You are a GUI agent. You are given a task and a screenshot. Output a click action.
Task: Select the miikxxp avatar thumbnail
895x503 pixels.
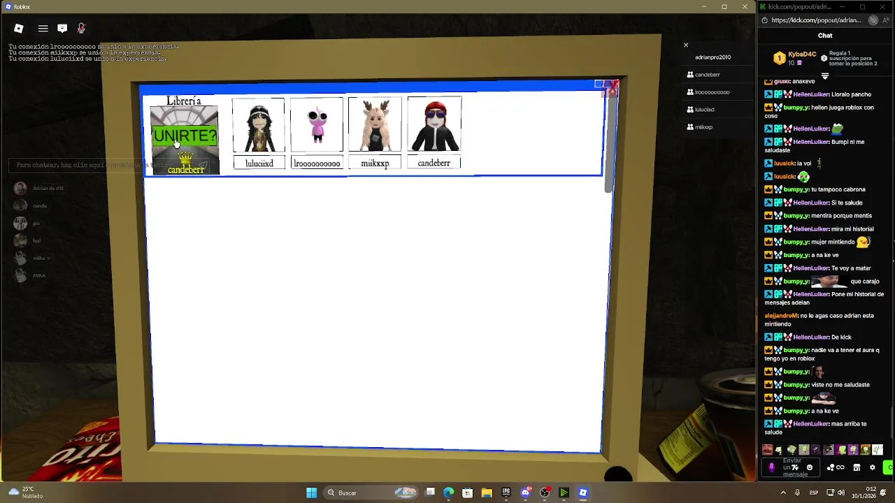pos(375,126)
